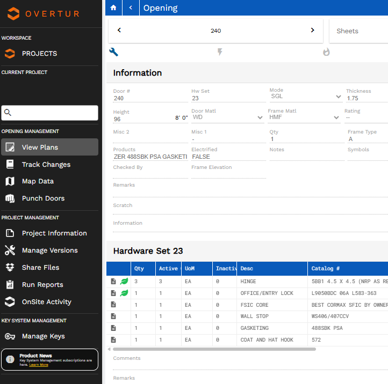The image size is (388, 384).
Task: Click the Learn More link in Product News
Action: click(x=39, y=365)
